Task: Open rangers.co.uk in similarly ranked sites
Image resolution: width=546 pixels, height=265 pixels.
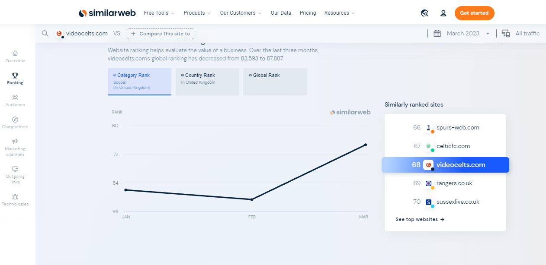Action: pyautogui.click(x=454, y=183)
